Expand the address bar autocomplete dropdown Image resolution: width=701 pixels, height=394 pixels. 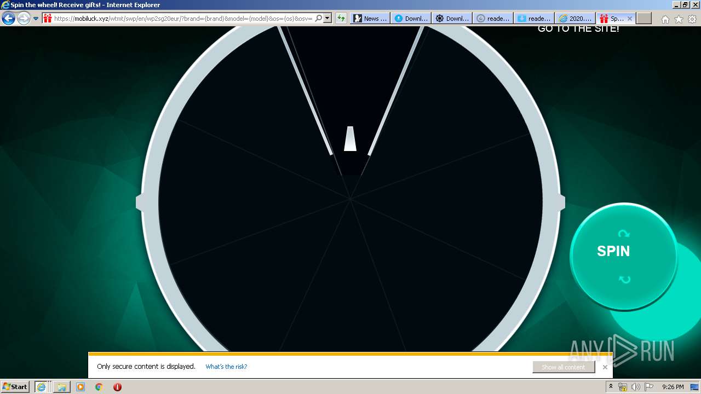pyautogui.click(x=327, y=18)
